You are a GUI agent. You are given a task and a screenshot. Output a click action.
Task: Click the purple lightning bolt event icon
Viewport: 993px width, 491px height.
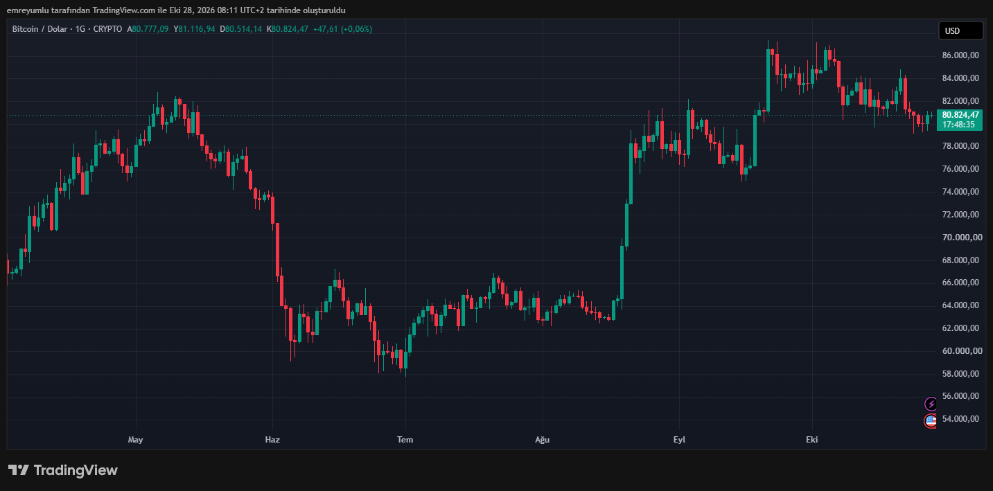click(x=931, y=404)
